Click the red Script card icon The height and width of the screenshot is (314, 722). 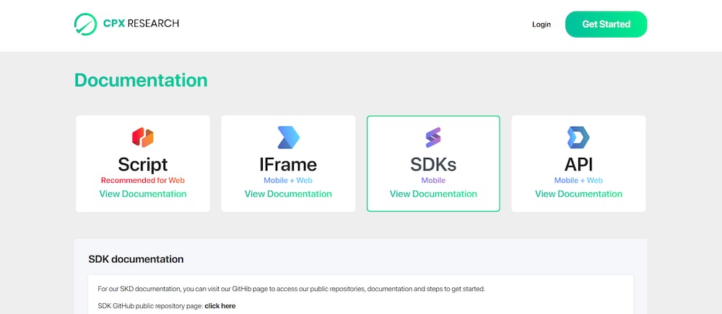(x=143, y=138)
